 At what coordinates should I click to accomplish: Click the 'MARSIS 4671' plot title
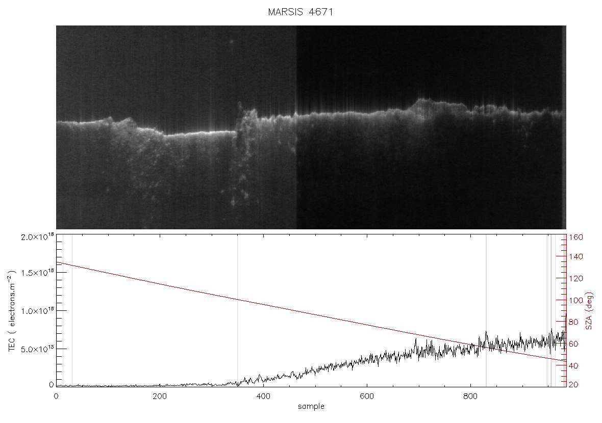tap(300, 12)
